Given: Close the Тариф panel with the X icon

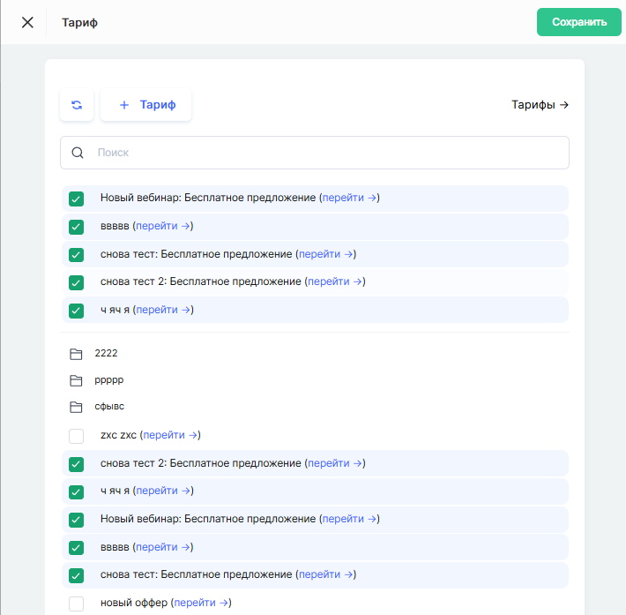Looking at the screenshot, I should point(27,22).
